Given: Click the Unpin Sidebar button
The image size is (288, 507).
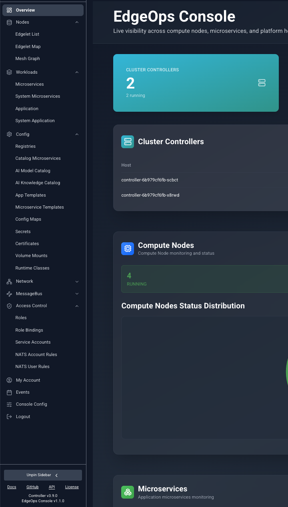Looking at the screenshot, I should coord(43,475).
